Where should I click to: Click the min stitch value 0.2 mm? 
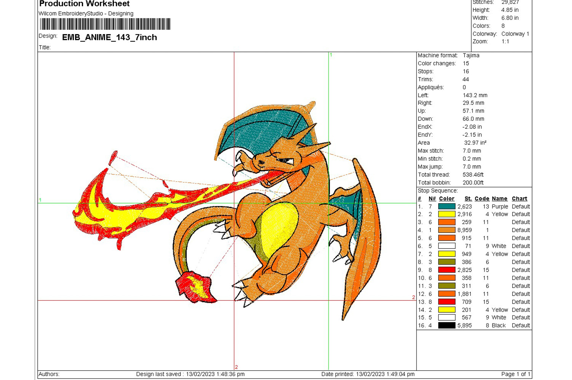click(472, 159)
